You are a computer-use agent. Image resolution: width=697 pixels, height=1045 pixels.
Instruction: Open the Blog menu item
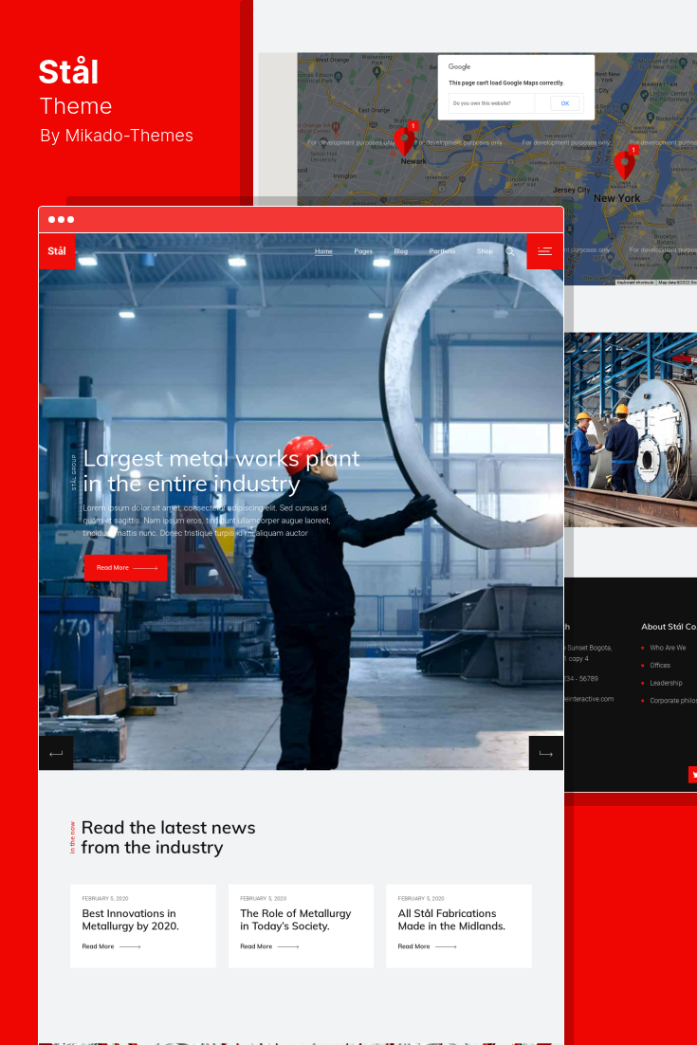click(x=400, y=251)
